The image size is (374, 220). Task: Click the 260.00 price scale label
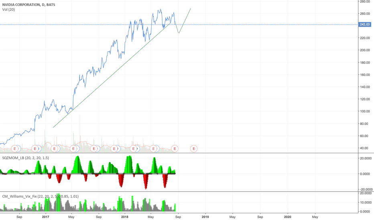pos(365,14)
